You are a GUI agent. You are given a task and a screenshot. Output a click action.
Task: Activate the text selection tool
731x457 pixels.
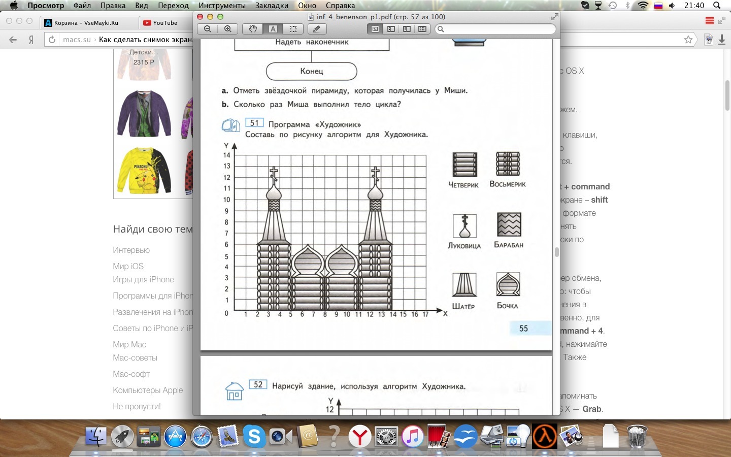pyautogui.click(x=273, y=29)
